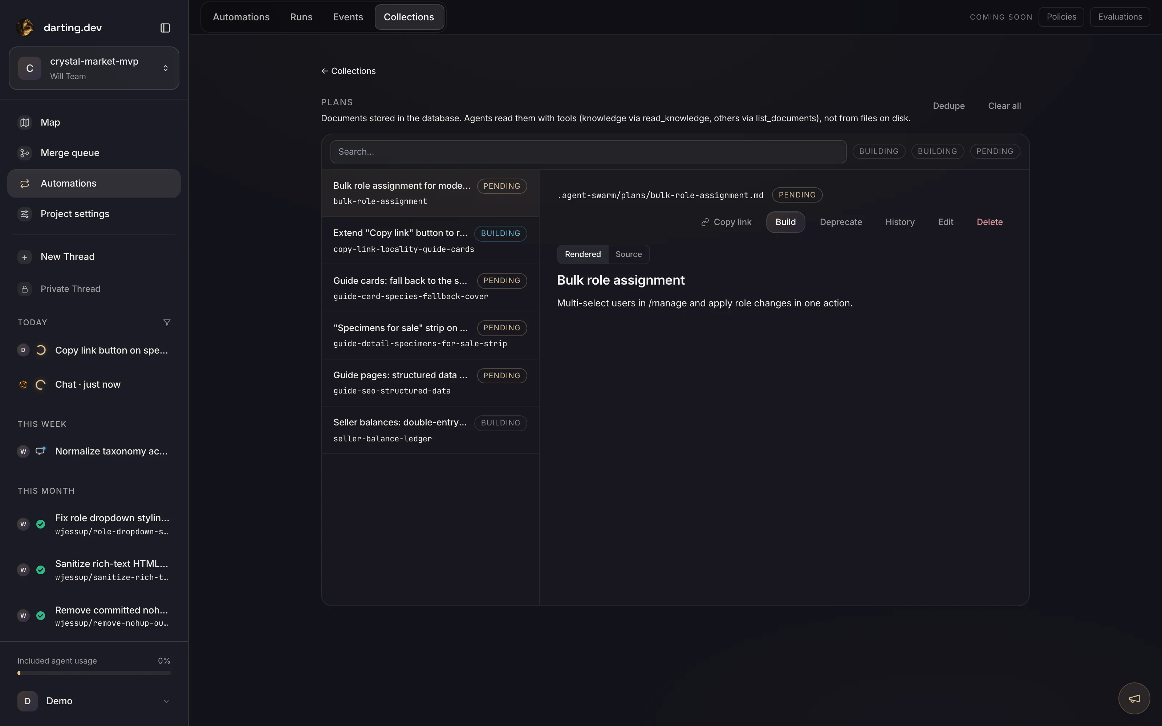Select the Extend "Copy link" button plan
1162x726 pixels.
coord(430,241)
